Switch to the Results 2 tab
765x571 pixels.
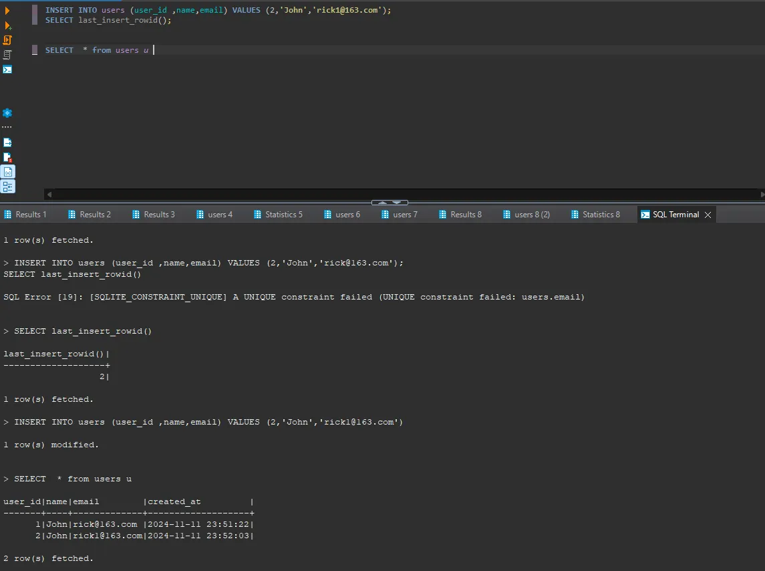90,215
